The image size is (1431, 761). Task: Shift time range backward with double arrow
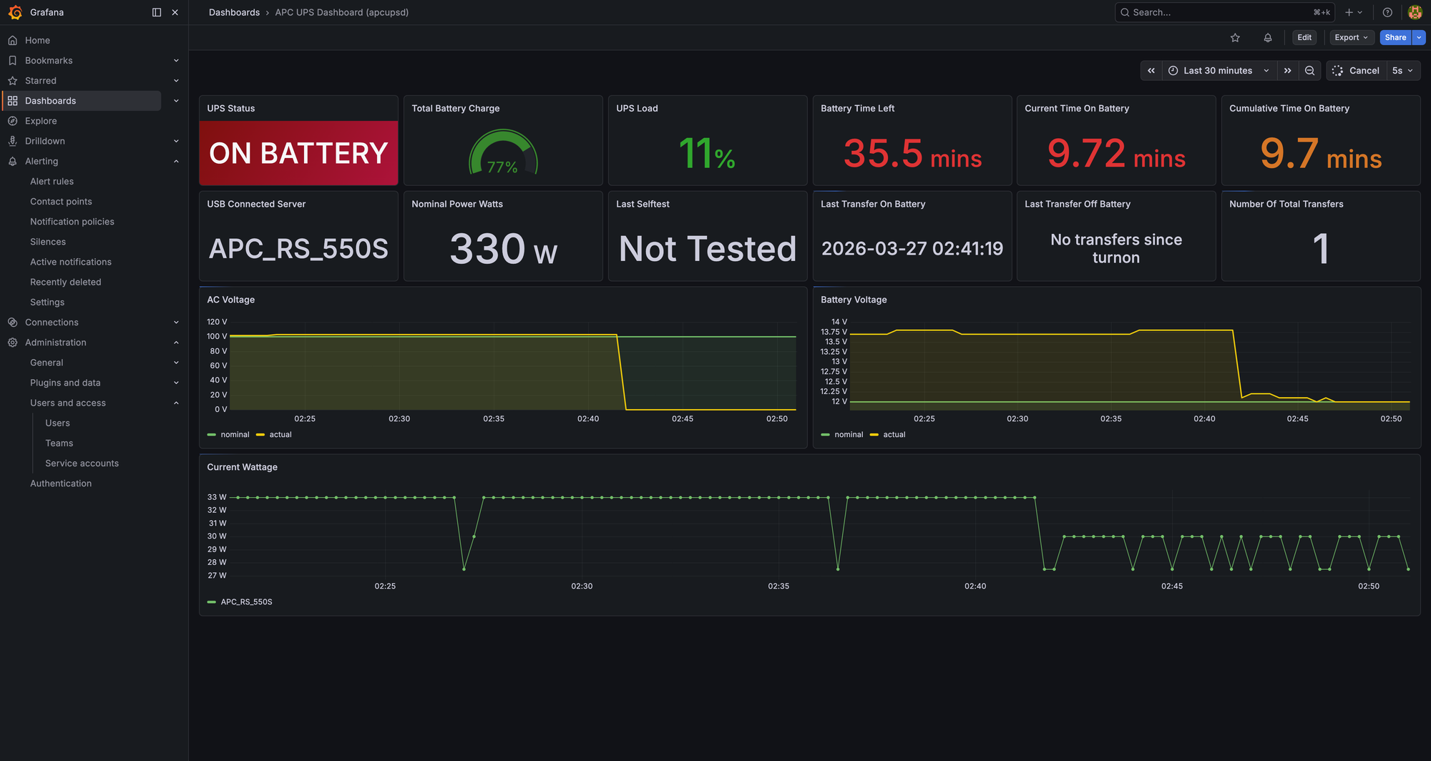pyautogui.click(x=1151, y=71)
